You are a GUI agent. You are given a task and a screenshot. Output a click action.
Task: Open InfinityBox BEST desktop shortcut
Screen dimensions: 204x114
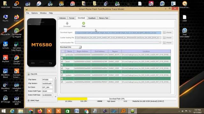(17, 100)
